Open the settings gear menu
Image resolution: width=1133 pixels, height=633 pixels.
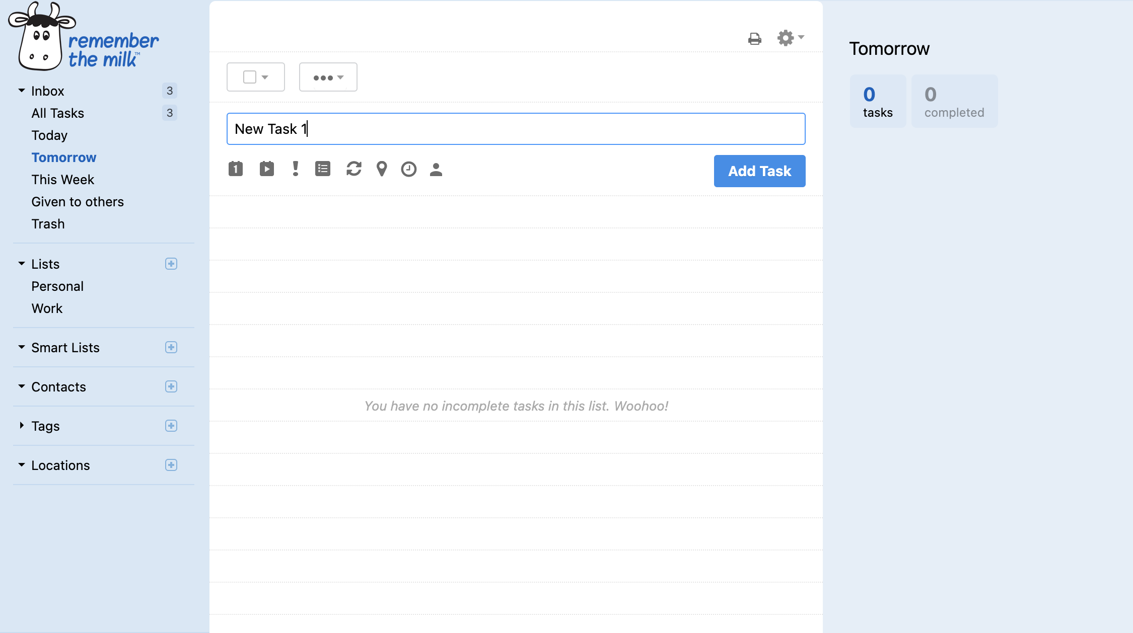click(x=791, y=38)
